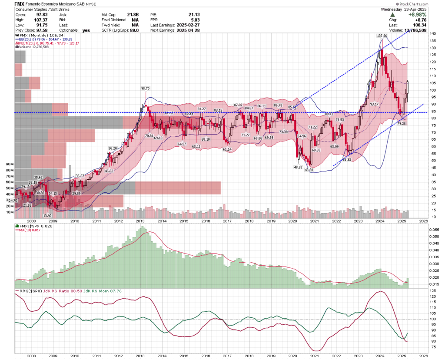Select the Volume histogram icon in the legend
This screenshot has height=359, width=445.
click(17, 46)
